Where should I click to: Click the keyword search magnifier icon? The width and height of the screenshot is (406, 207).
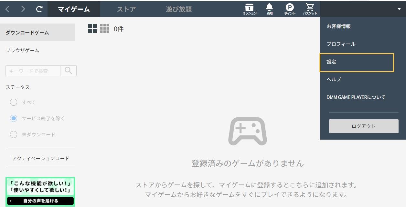pyautogui.click(x=68, y=70)
